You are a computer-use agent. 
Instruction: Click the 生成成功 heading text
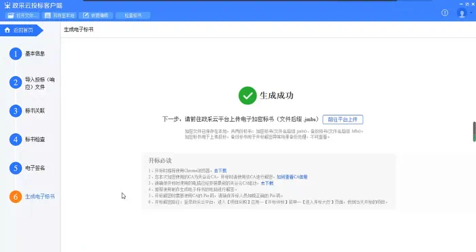(x=276, y=96)
